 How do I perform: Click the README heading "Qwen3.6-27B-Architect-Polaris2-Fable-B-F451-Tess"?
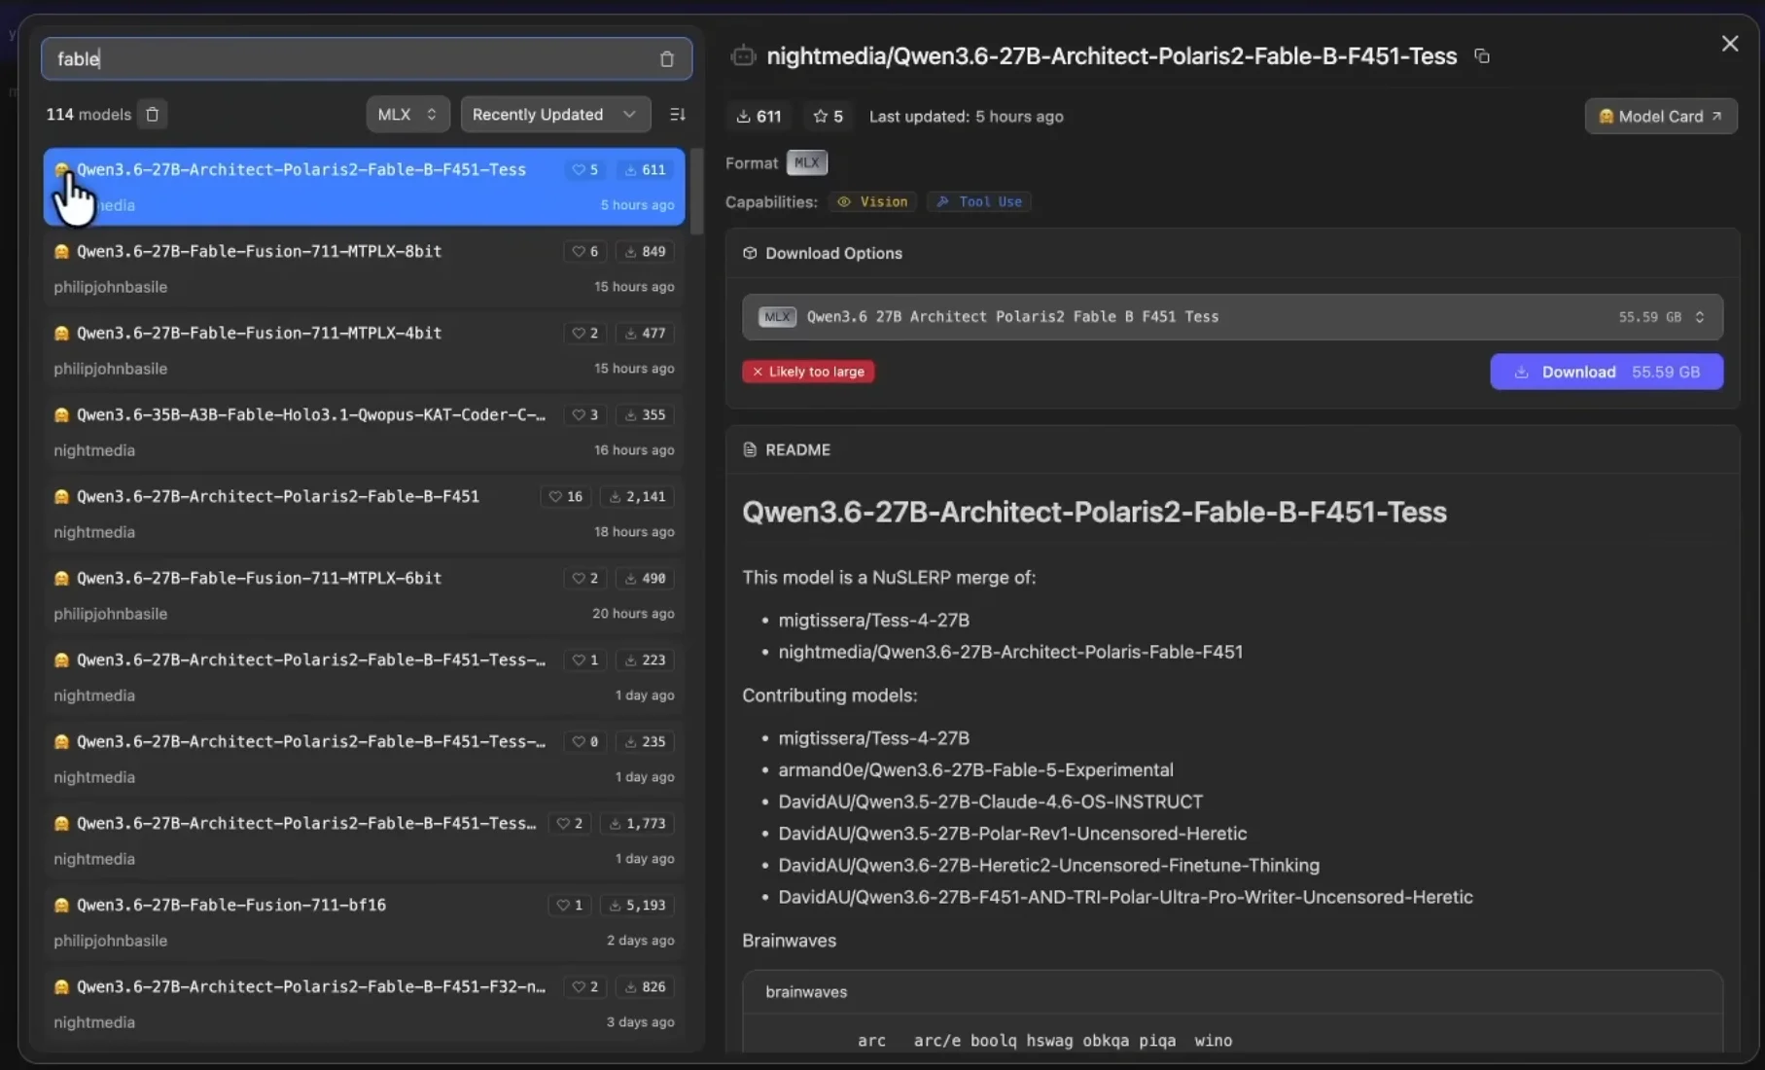(x=1094, y=513)
